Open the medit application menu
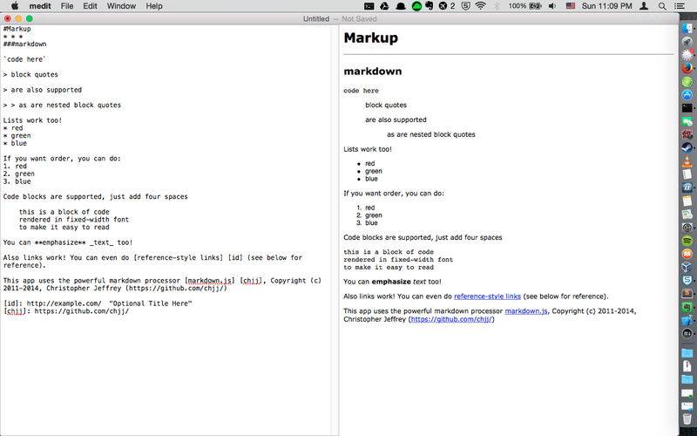This screenshot has width=697, height=436. (x=39, y=6)
